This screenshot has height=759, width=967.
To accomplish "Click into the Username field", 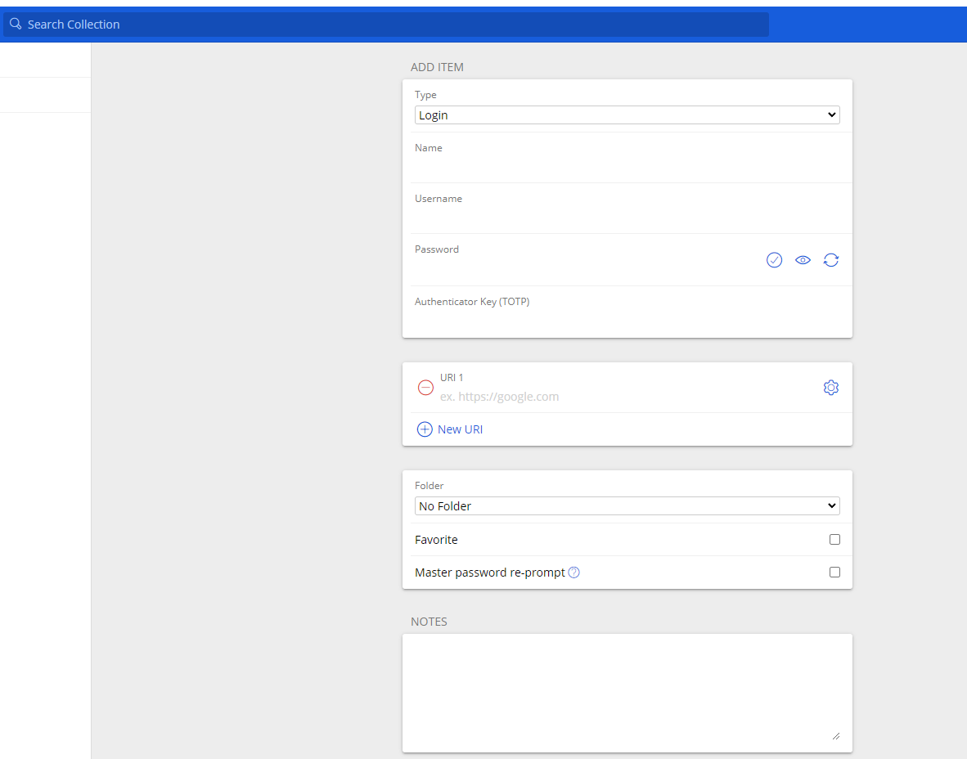I will click(x=627, y=218).
